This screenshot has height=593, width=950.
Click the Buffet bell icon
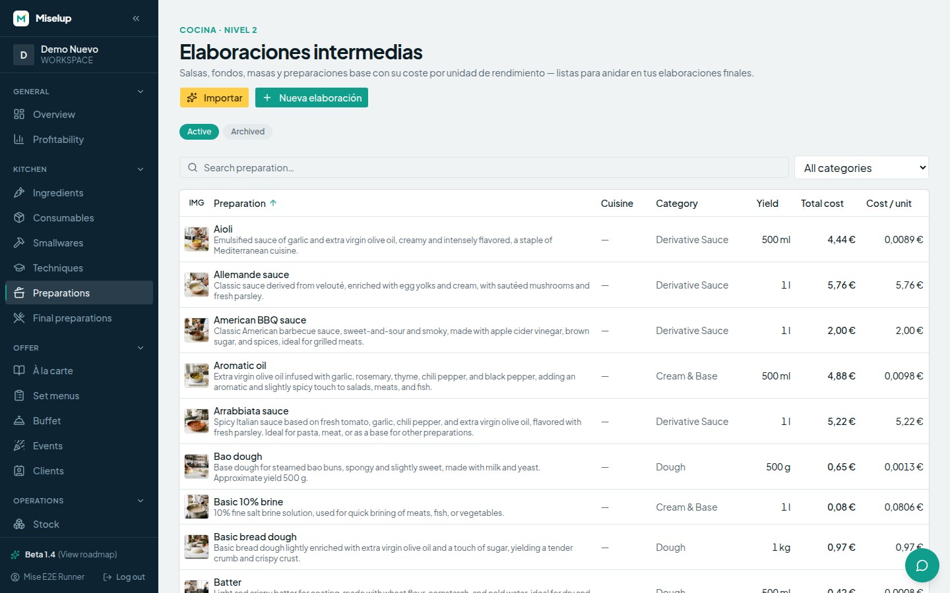[19, 421]
